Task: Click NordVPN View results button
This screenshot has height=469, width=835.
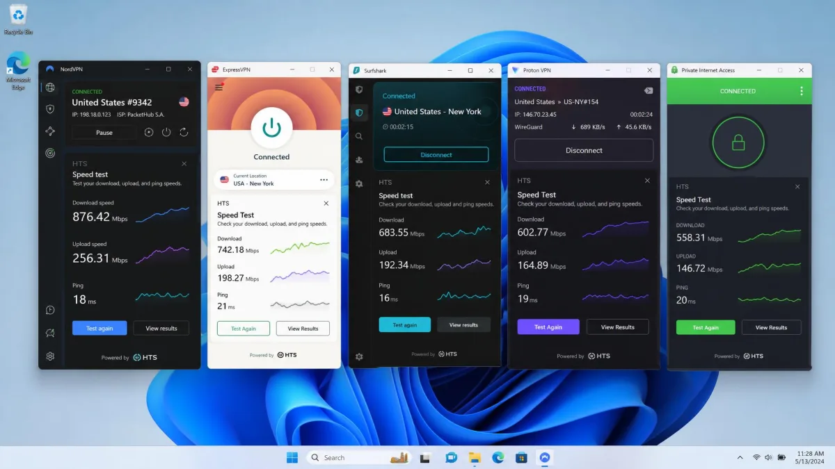Action: [161, 328]
